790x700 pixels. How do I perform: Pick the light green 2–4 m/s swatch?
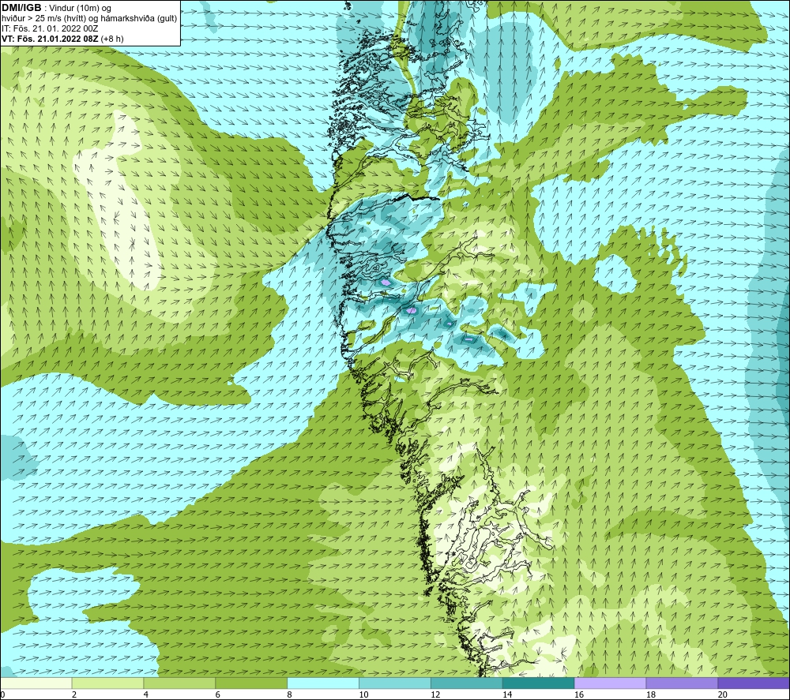[x=107, y=683]
